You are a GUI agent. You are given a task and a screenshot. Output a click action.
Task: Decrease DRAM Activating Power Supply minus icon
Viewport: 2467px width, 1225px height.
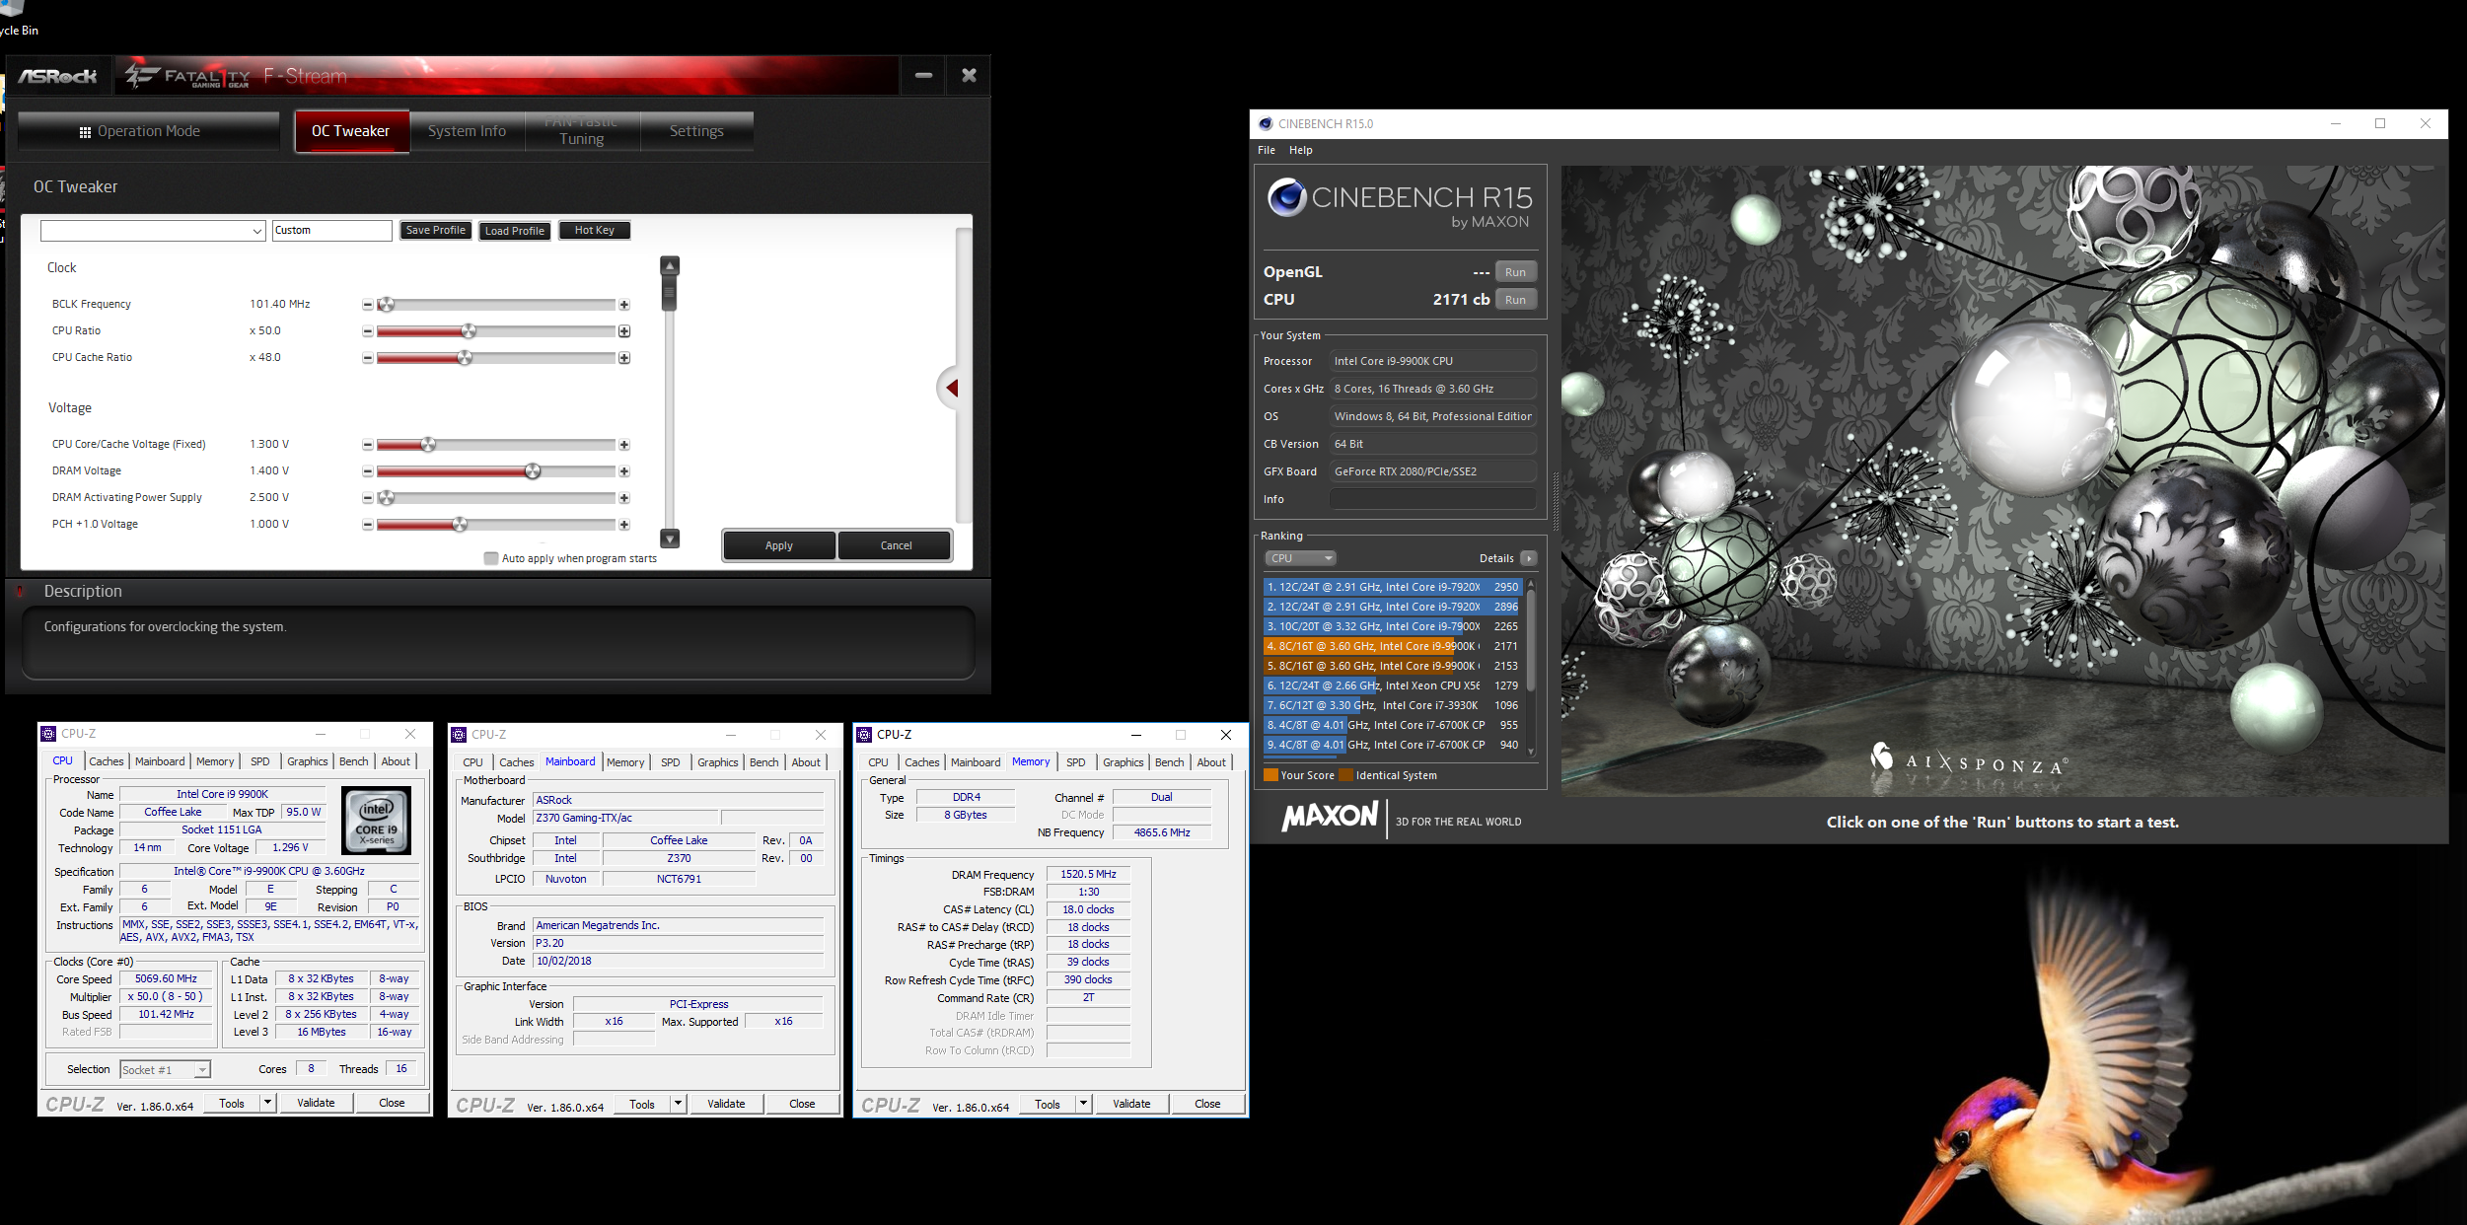(x=368, y=498)
